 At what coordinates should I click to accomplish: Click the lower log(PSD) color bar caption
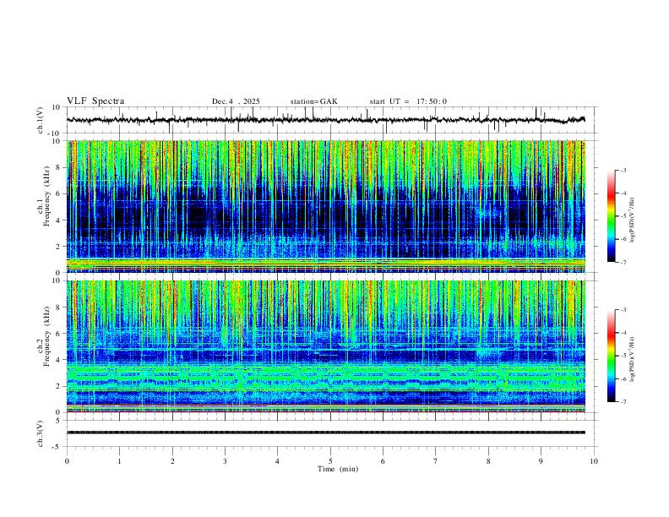coord(632,359)
